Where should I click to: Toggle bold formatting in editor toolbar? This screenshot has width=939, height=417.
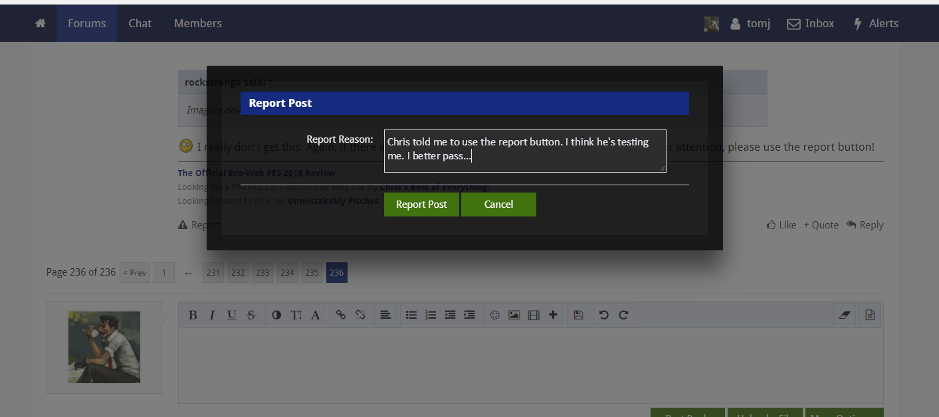coord(193,315)
